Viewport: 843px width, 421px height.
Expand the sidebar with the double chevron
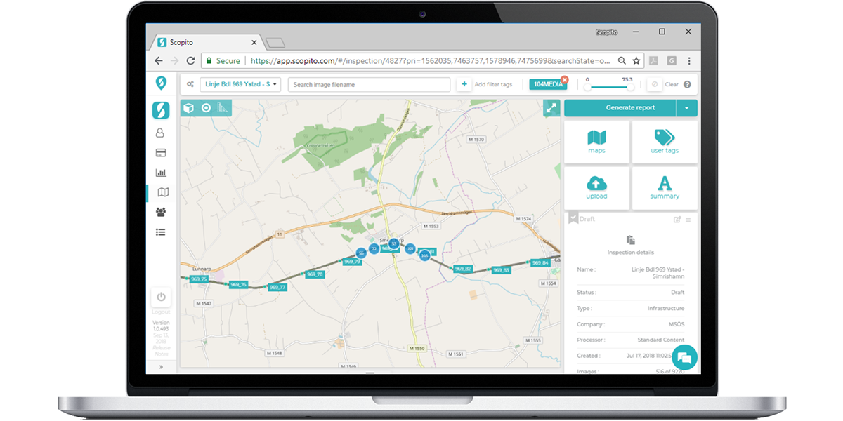coord(161,366)
